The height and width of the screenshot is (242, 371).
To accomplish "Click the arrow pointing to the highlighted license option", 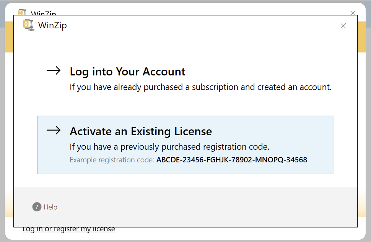I will point(54,131).
